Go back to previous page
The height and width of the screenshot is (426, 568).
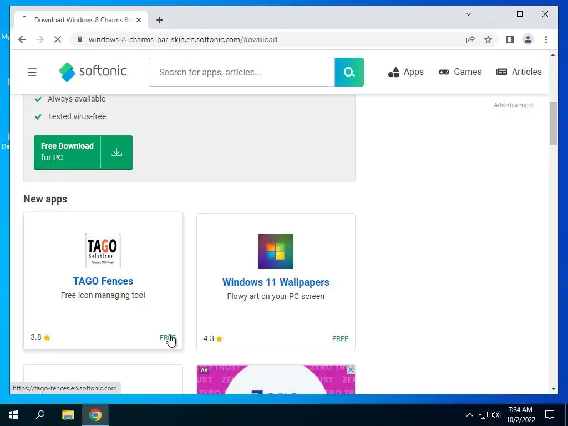point(22,39)
